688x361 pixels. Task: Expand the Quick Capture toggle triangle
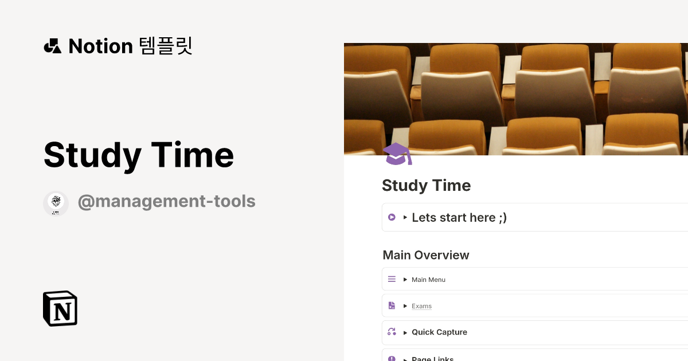(405, 332)
